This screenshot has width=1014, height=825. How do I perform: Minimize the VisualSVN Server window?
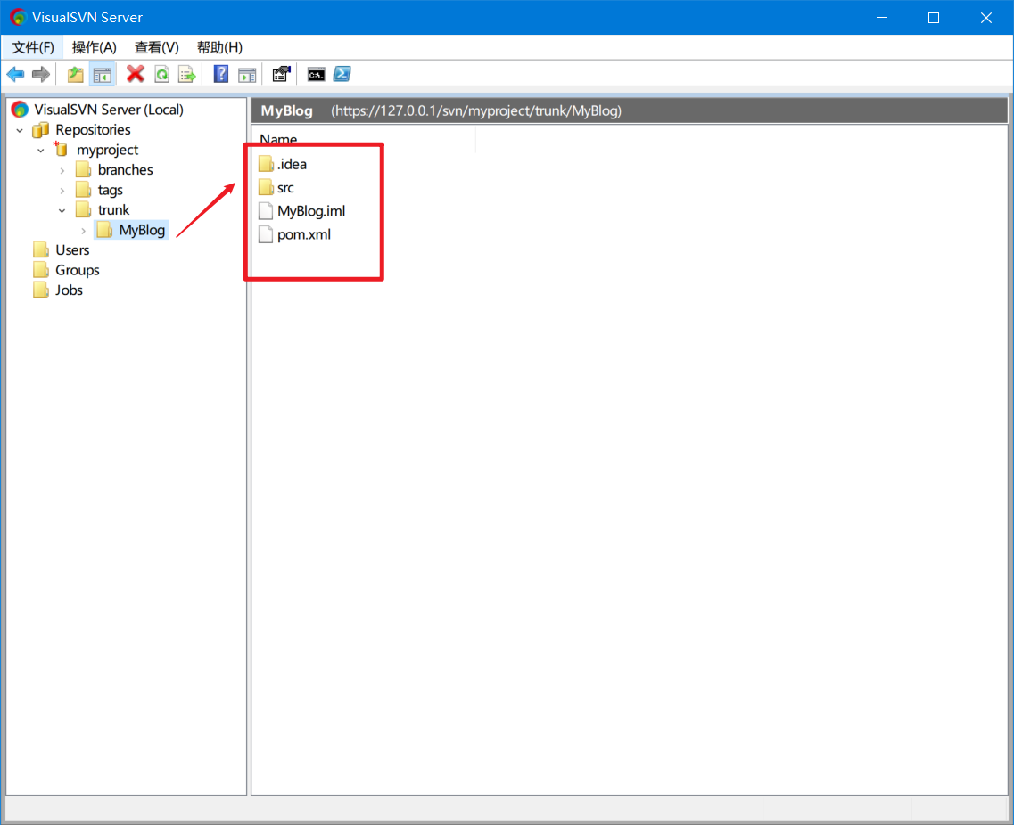(882, 18)
